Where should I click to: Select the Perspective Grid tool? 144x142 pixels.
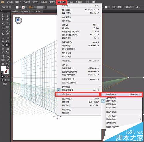click(x=7, y=45)
